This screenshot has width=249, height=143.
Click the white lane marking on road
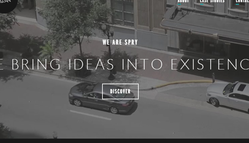[x=90, y=115]
